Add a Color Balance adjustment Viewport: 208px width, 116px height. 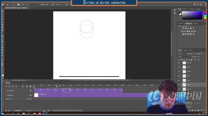coord(184,31)
